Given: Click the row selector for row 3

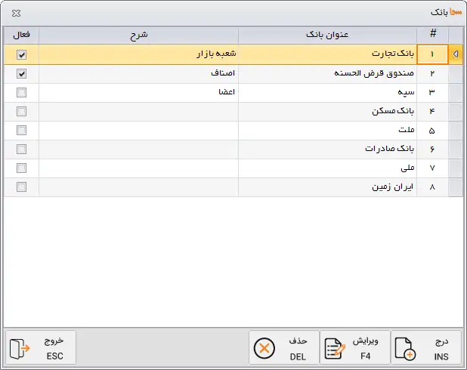Looking at the screenshot, I should tap(455, 92).
